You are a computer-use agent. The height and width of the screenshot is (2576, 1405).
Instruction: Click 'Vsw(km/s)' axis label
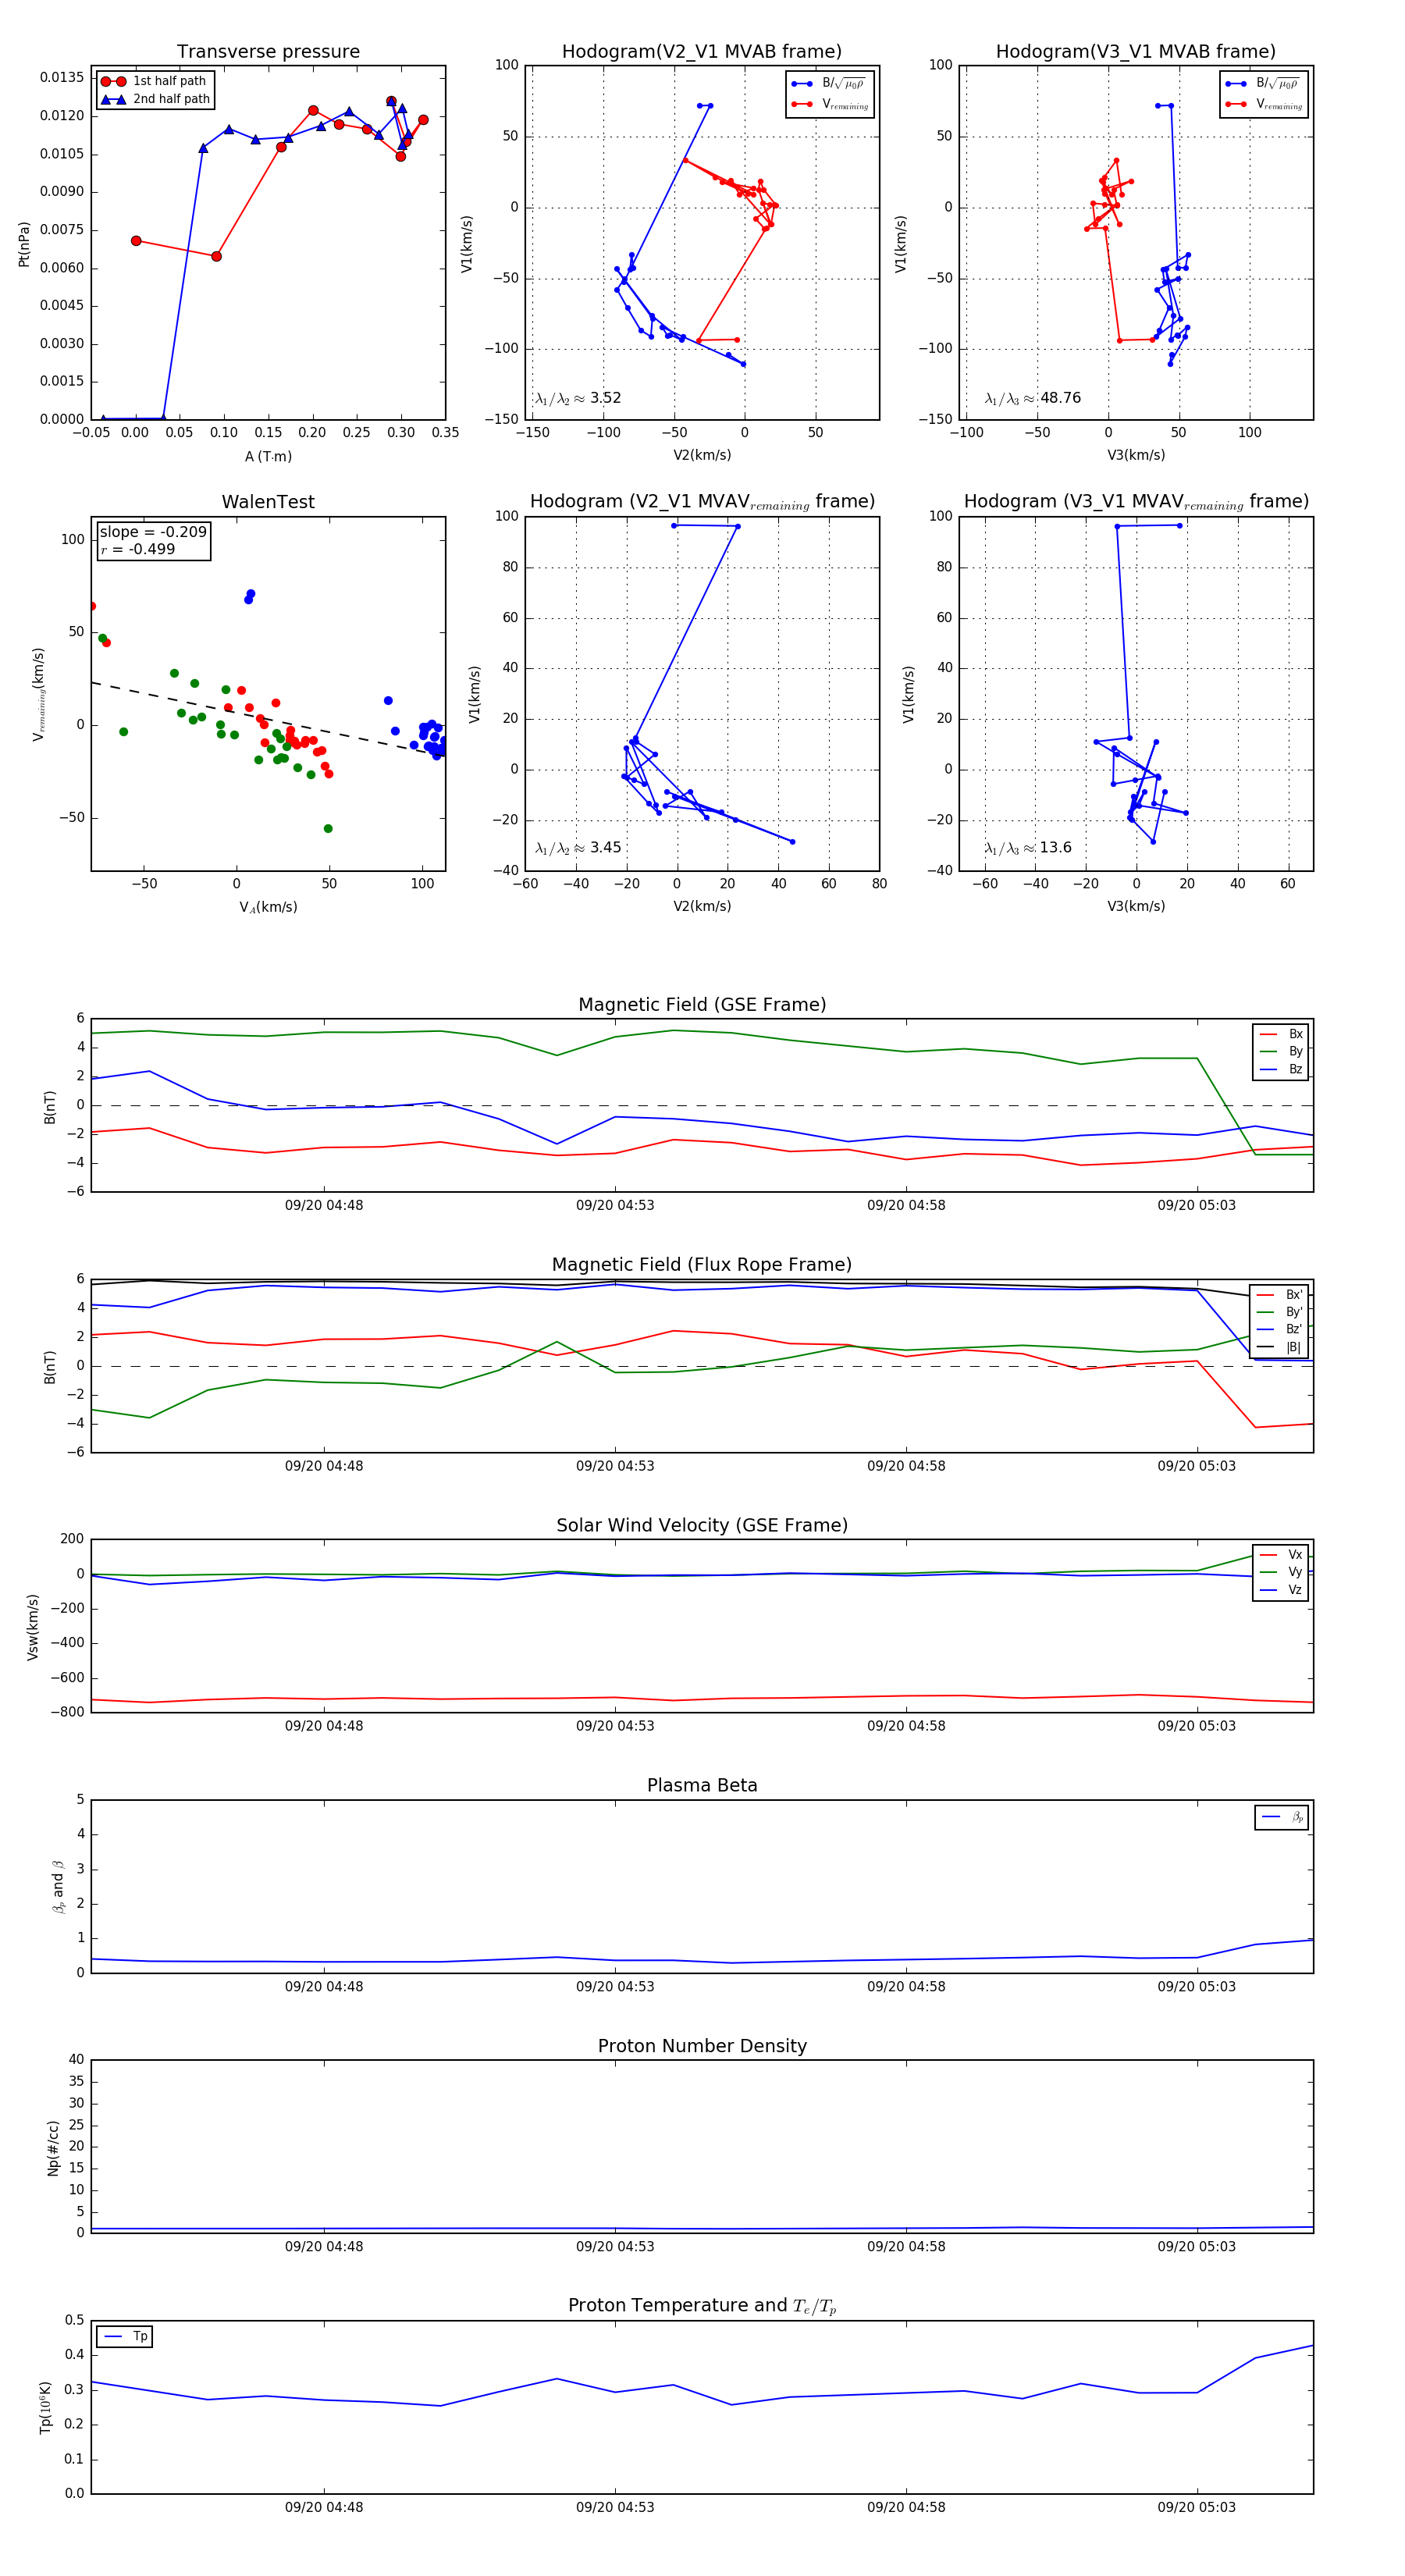coord(33,1627)
